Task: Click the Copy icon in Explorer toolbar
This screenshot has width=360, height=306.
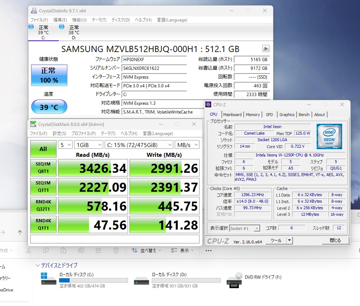Action: click(46, 251)
